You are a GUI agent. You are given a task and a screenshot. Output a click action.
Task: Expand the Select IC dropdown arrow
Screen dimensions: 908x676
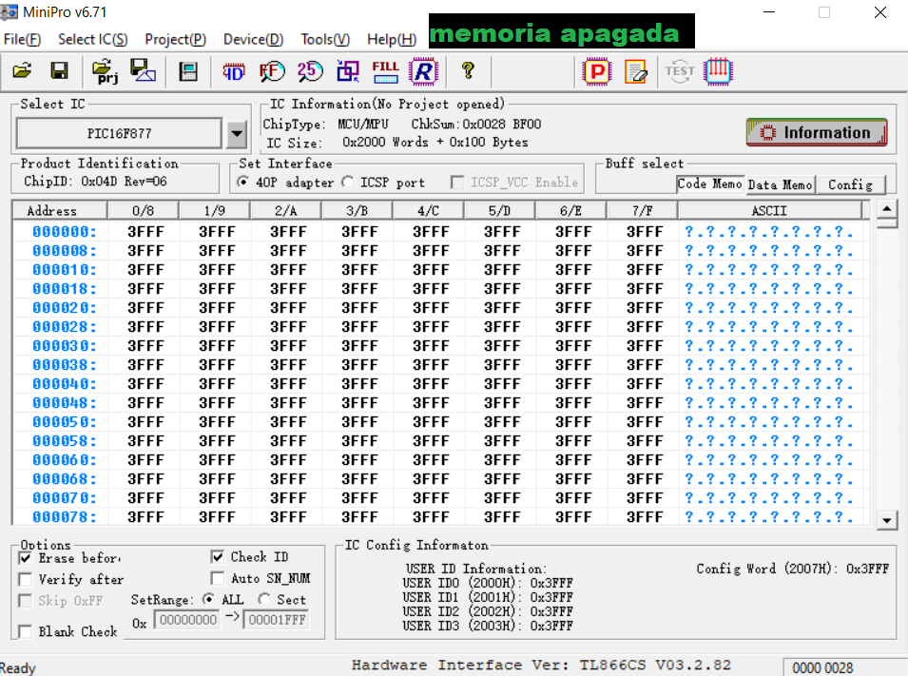[237, 134]
